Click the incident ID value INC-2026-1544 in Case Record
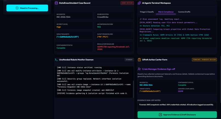Screen dimensions: 221x119 click(x=63, y=17)
